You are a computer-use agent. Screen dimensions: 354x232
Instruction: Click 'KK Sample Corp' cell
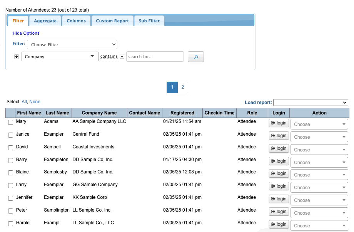[90, 197]
